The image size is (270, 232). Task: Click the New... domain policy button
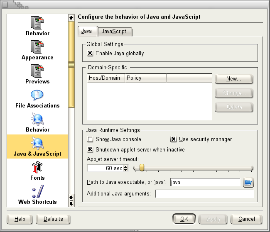pos(234,79)
